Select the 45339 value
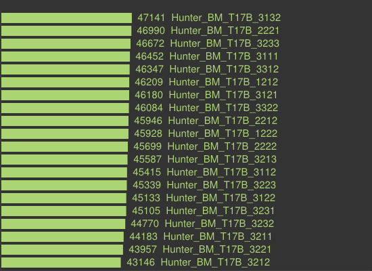372x271 pixels. 147,185
